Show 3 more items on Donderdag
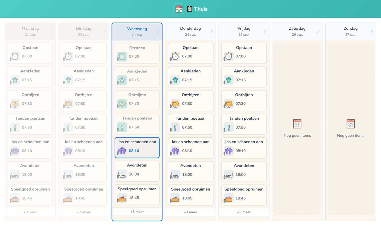381x226 pixels. point(190,212)
